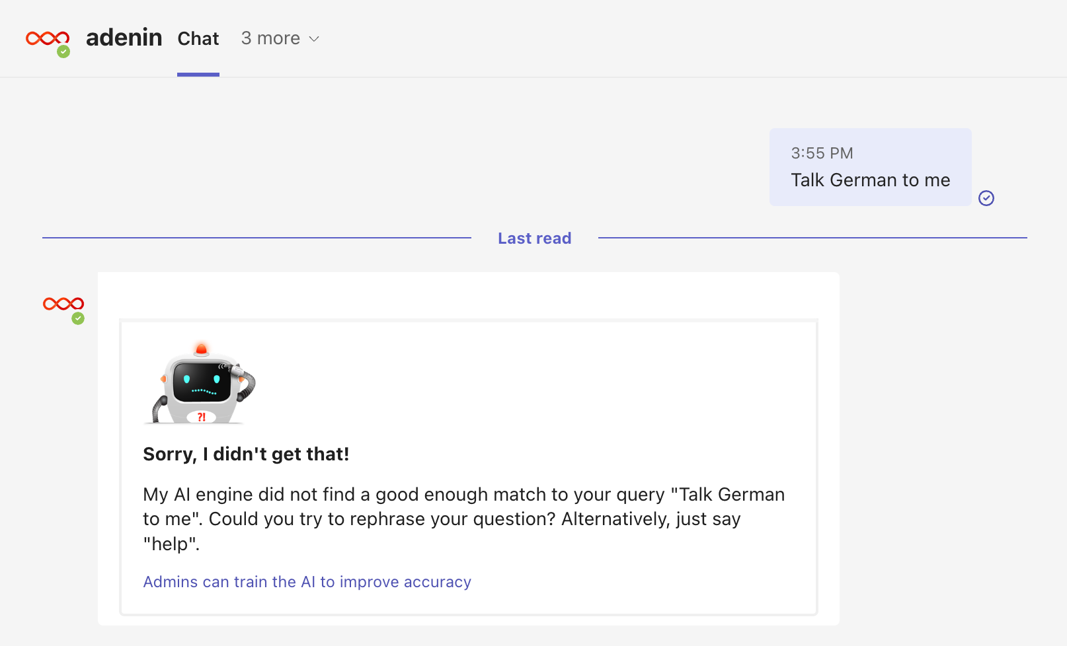The width and height of the screenshot is (1067, 646).
Task: Click the 3:55 PM message timestamp
Action: click(x=822, y=153)
